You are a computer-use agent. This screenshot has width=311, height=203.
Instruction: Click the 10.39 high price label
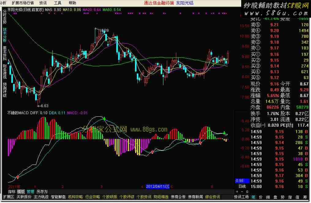(104, 30)
